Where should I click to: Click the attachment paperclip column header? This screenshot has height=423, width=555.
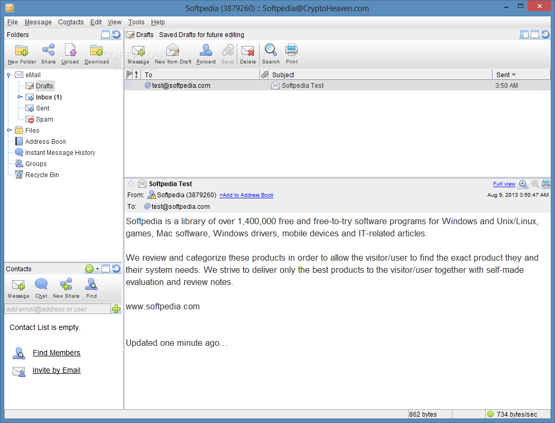pos(264,75)
